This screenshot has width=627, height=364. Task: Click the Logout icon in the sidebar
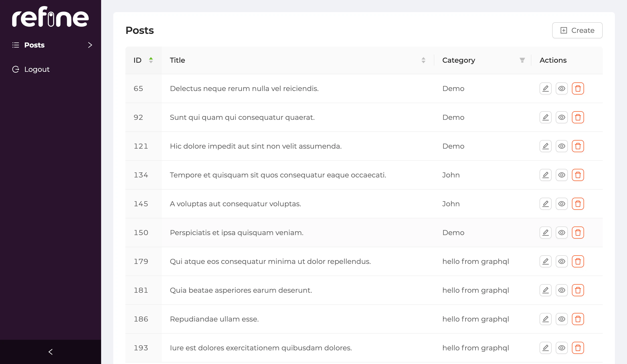tap(16, 69)
